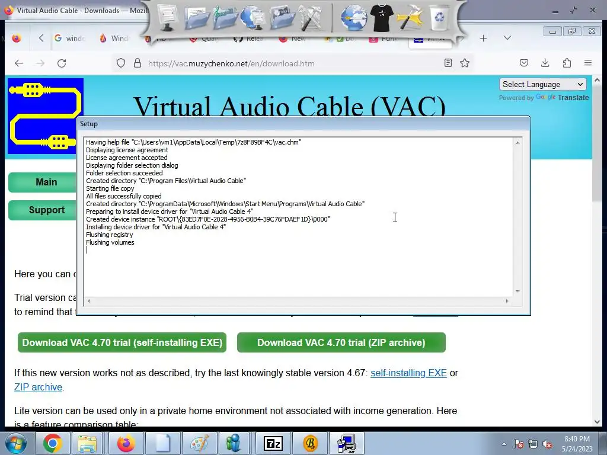Click the Setup log left scroll arrow
Screen dimensions: 607x455
[x=89, y=301]
